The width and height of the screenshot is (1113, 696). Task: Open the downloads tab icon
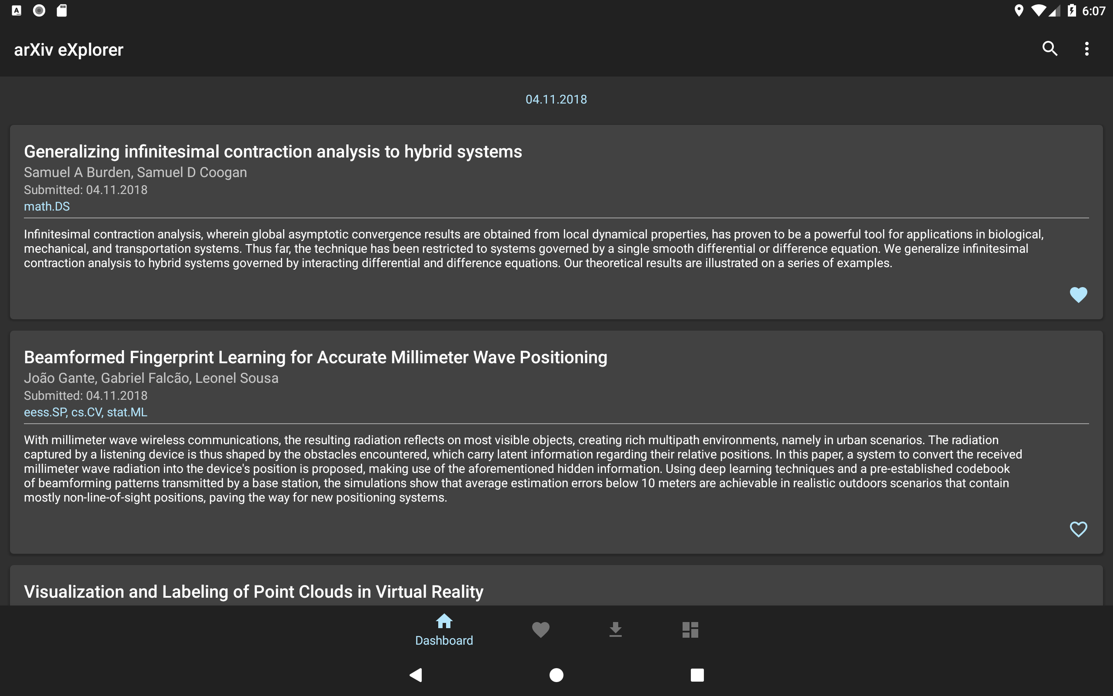(615, 629)
